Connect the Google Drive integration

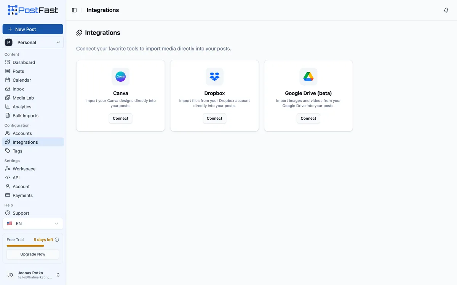[308, 118]
